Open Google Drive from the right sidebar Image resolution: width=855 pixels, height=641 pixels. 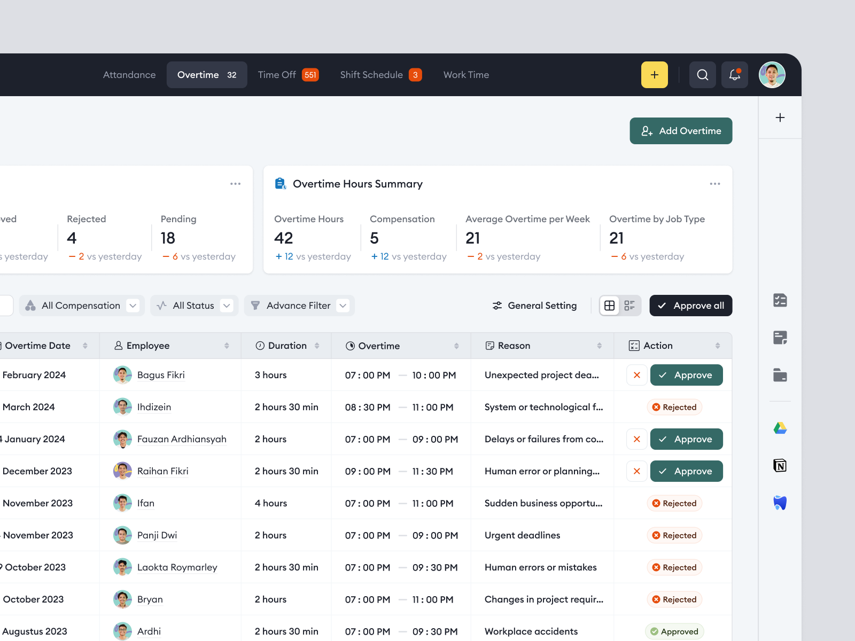780,428
